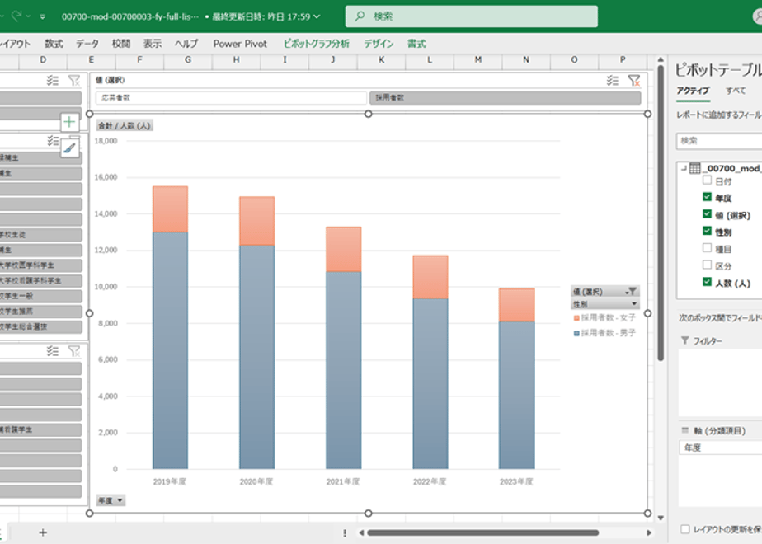Screen dimensions: 762x544
Task: Open the ヘルプ ribbon tab
Action: [x=186, y=44]
